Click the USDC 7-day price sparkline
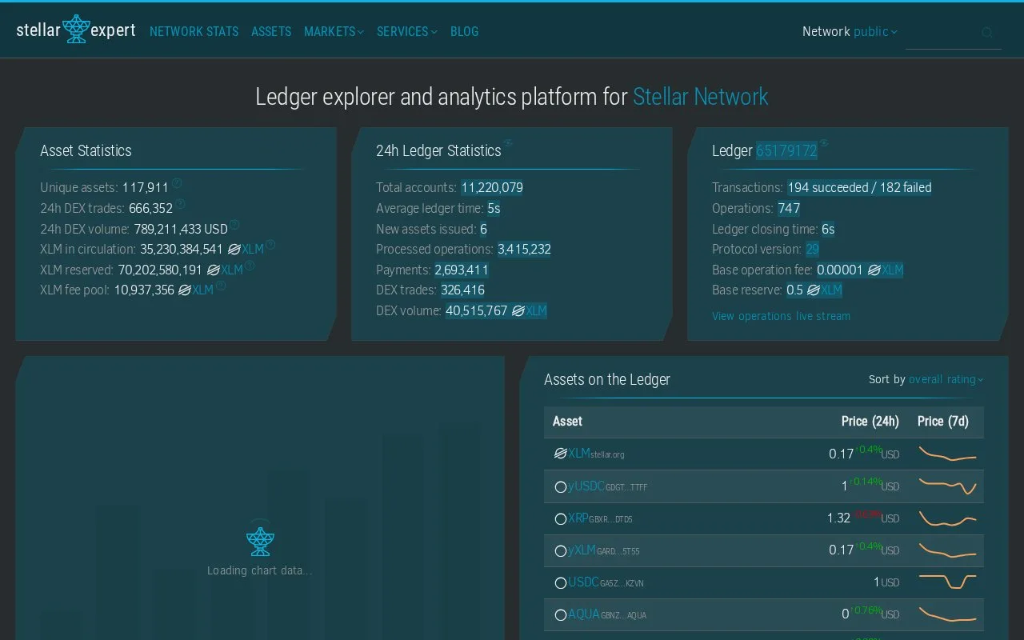1024x640 pixels. pyautogui.click(x=947, y=582)
